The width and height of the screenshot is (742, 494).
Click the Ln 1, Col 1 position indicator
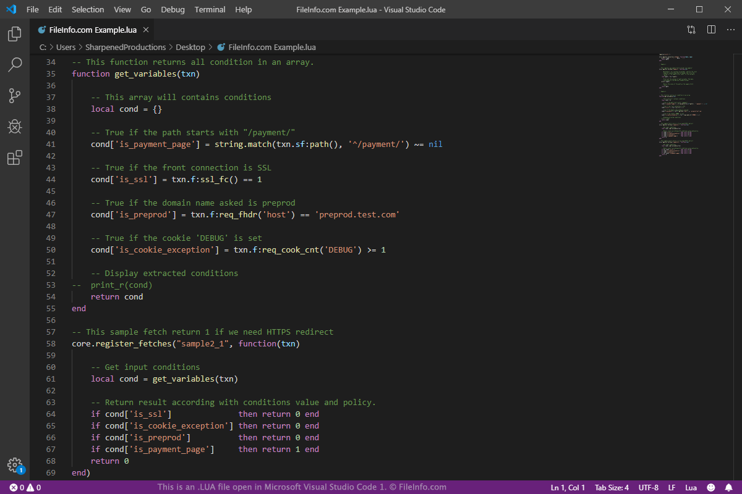[568, 487]
